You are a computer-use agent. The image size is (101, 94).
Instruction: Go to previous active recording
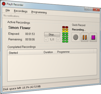[x=46, y=40]
